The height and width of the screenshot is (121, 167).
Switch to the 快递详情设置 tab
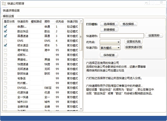pos(11,11)
